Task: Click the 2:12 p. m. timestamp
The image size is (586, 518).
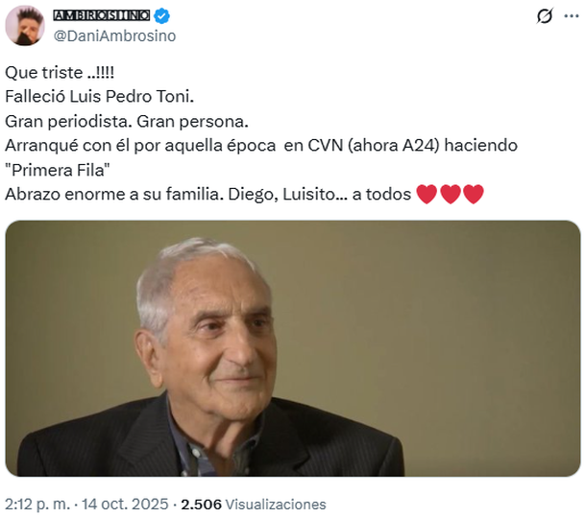Action: point(33,504)
